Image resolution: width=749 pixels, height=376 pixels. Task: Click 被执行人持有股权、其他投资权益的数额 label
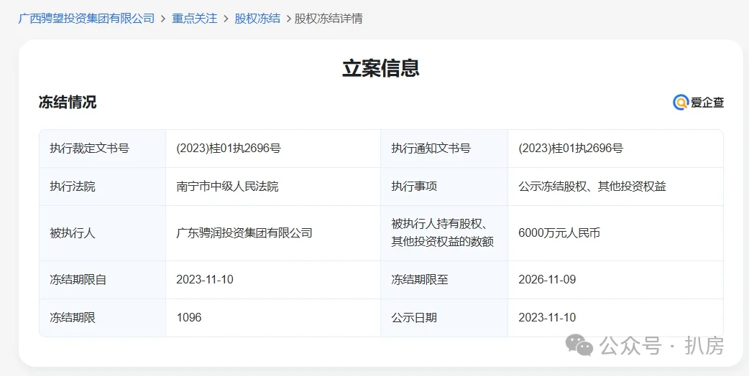point(442,232)
